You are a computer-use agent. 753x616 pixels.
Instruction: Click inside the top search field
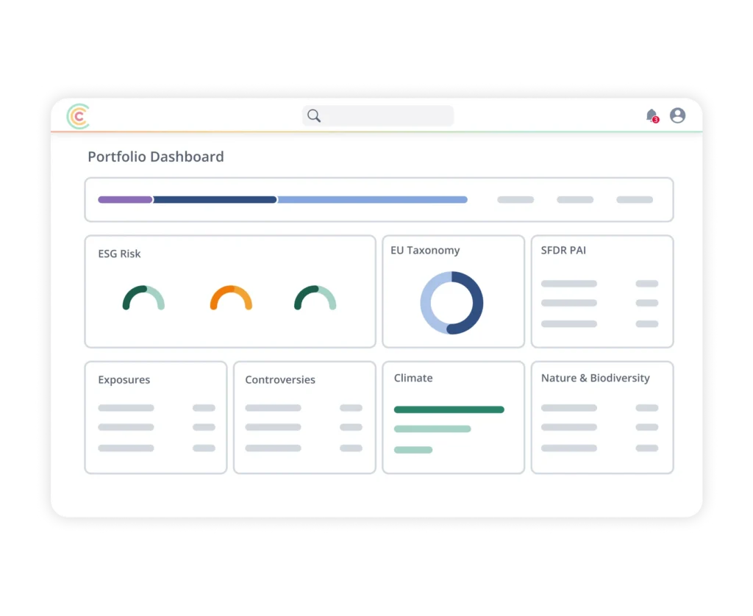tap(378, 115)
